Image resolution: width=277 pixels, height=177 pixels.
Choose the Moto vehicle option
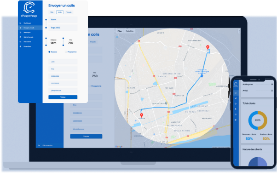[60, 12]
